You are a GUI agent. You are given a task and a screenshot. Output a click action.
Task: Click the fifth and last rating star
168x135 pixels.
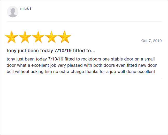(65, 37)
